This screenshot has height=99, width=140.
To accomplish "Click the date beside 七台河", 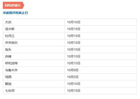I will 74,91.
